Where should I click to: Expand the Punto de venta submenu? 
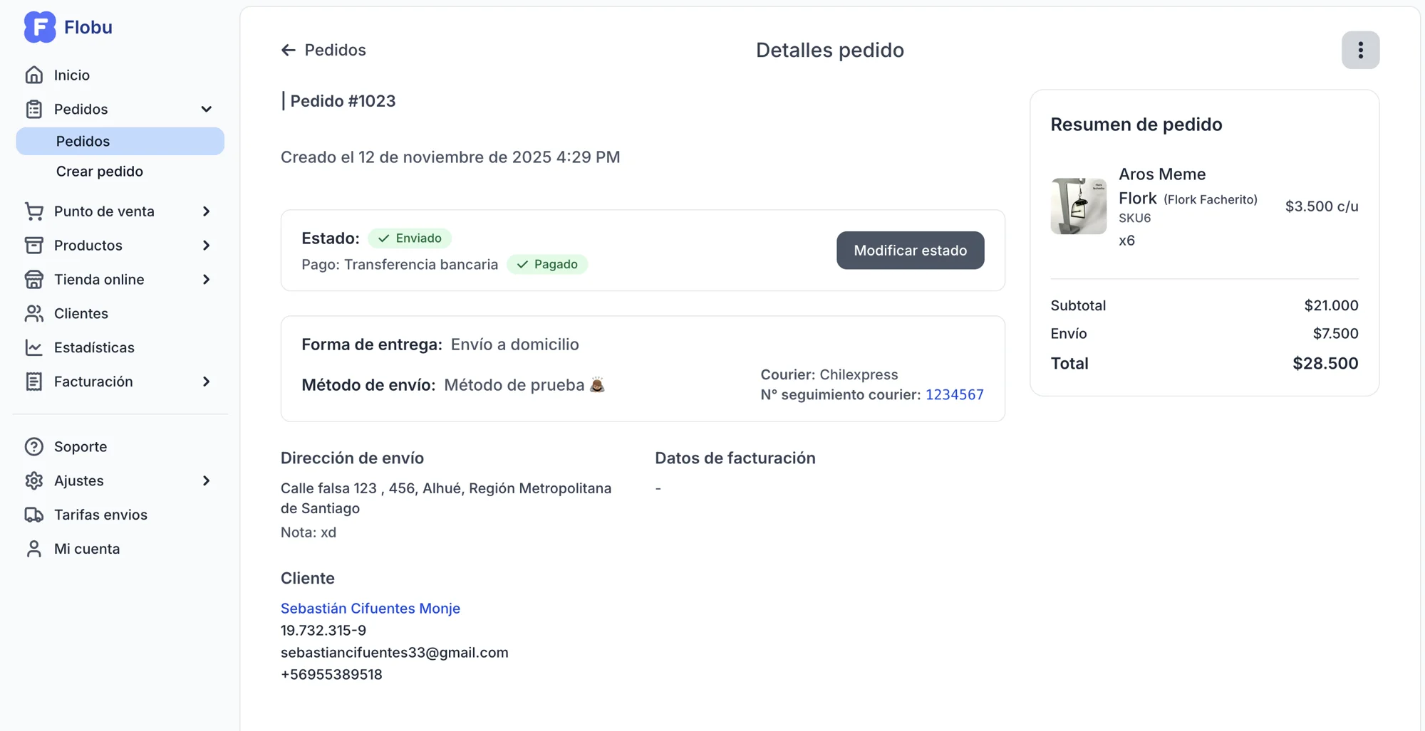206,211
